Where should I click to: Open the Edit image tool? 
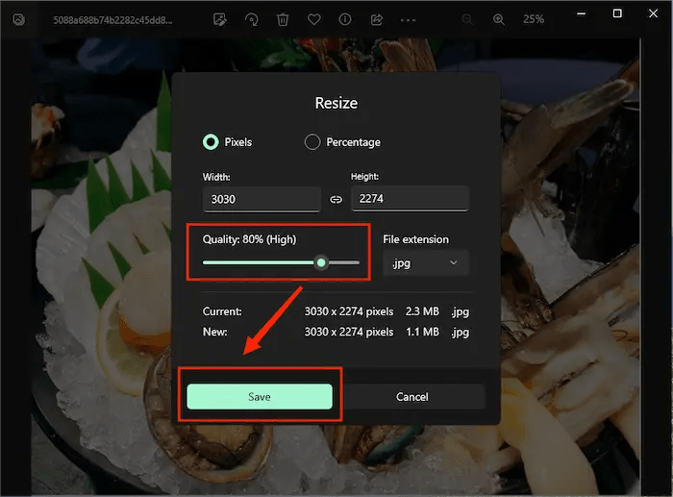[x=220, y=19]
